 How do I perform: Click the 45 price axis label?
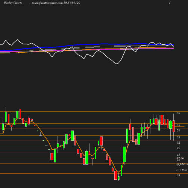point(178,155)
